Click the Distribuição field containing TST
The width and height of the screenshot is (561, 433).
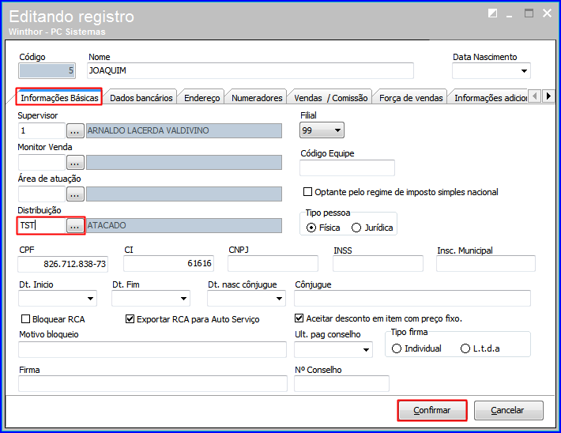point(42,226)
